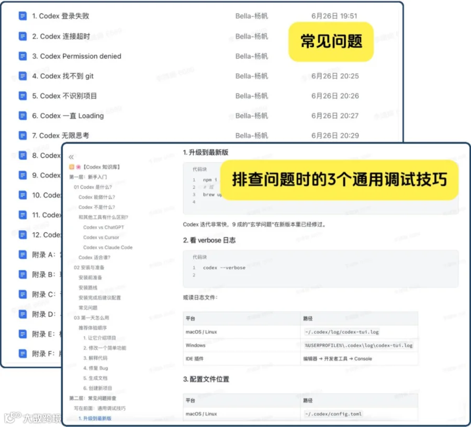Click document icon for '1. Codex 登录失败'
471x427 pixels.
tap(23, 16)
